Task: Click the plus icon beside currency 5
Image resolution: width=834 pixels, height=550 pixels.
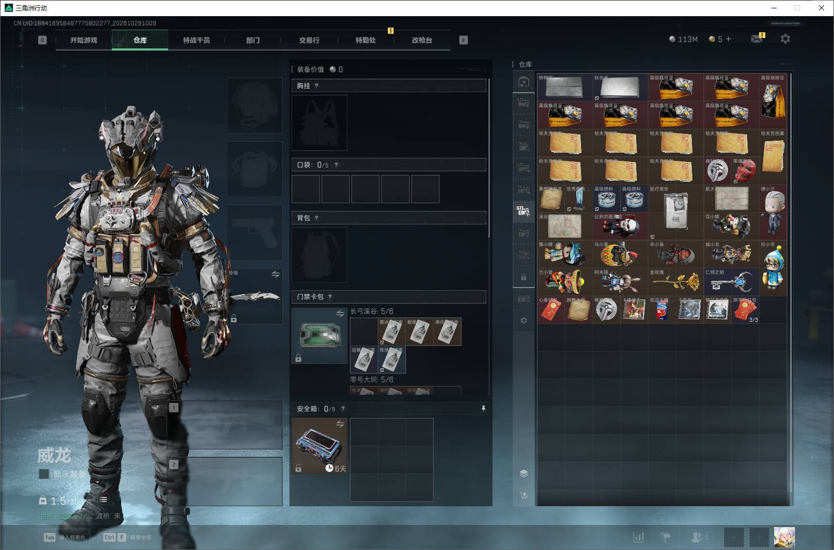Action: [728, 39]
